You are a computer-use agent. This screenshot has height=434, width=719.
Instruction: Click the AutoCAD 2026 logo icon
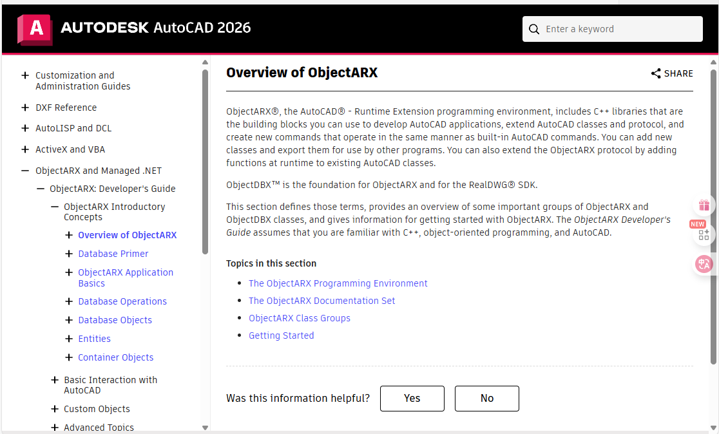pyautogui.click(x=34, y=28)
